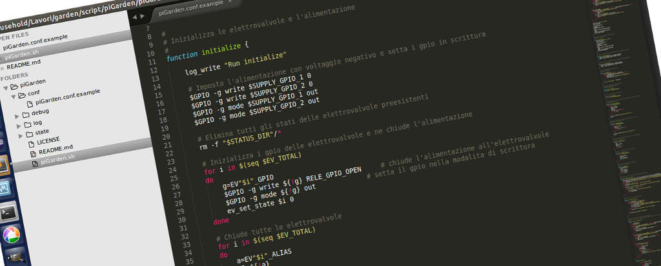Click the '$GPIO -g write $SUPPLY_GPIO_1 0' line

(x=250, y=86)
